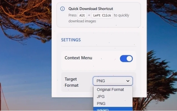Click the Alt key badge

[82, 15]
